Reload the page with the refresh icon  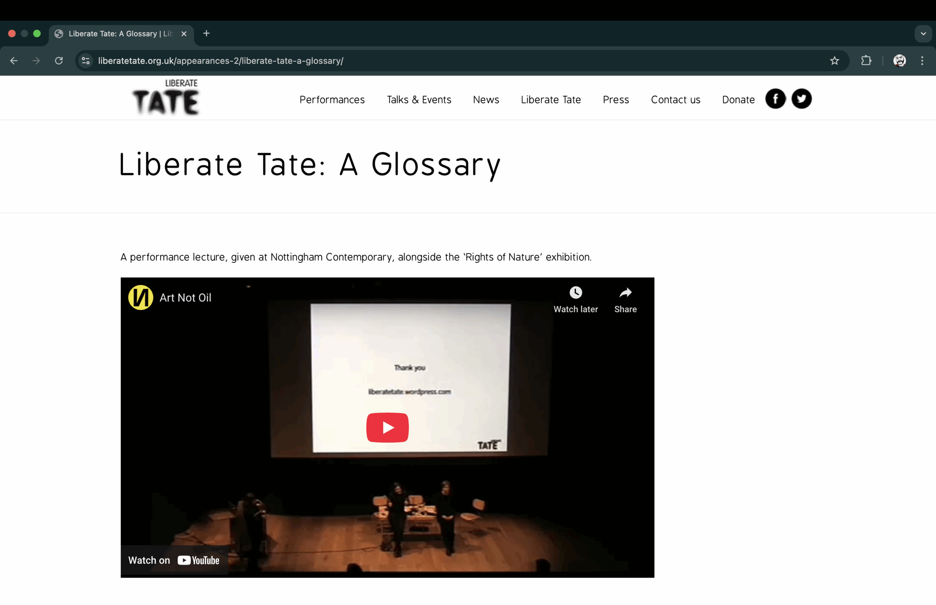(59, 61)
